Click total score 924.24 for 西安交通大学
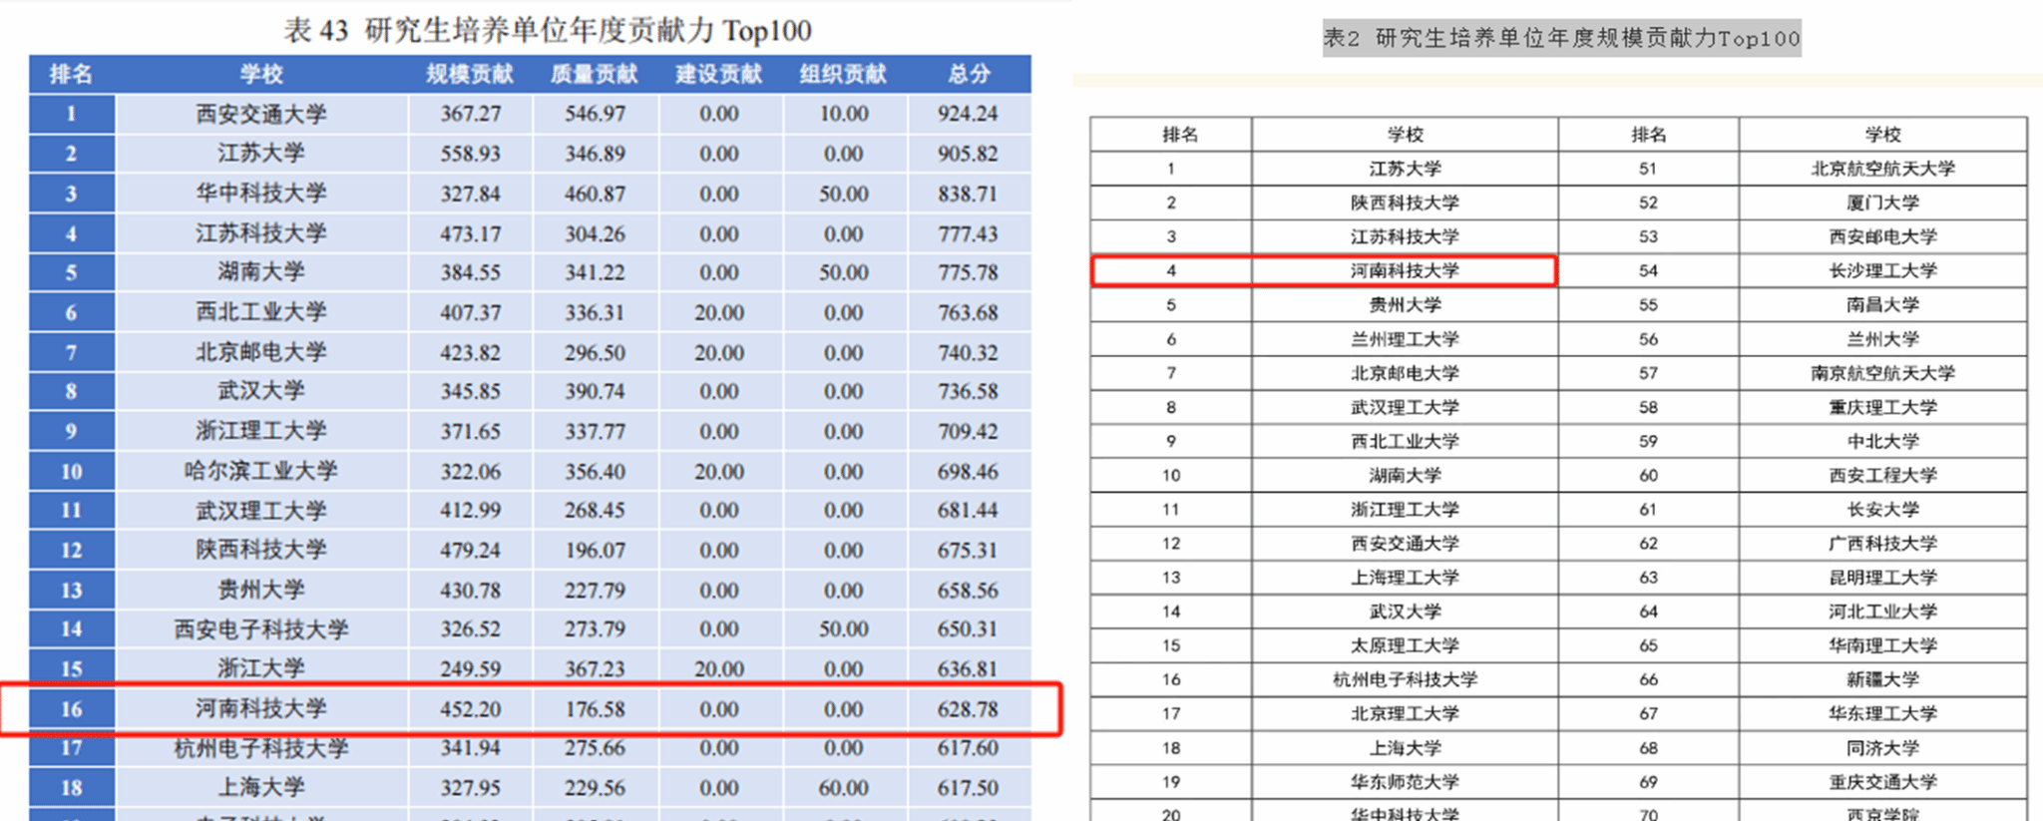The image size is (2043, 821). (967, 114)
